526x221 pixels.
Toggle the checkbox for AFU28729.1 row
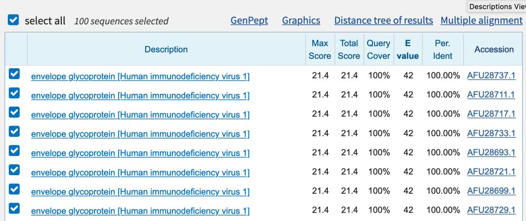15,209
